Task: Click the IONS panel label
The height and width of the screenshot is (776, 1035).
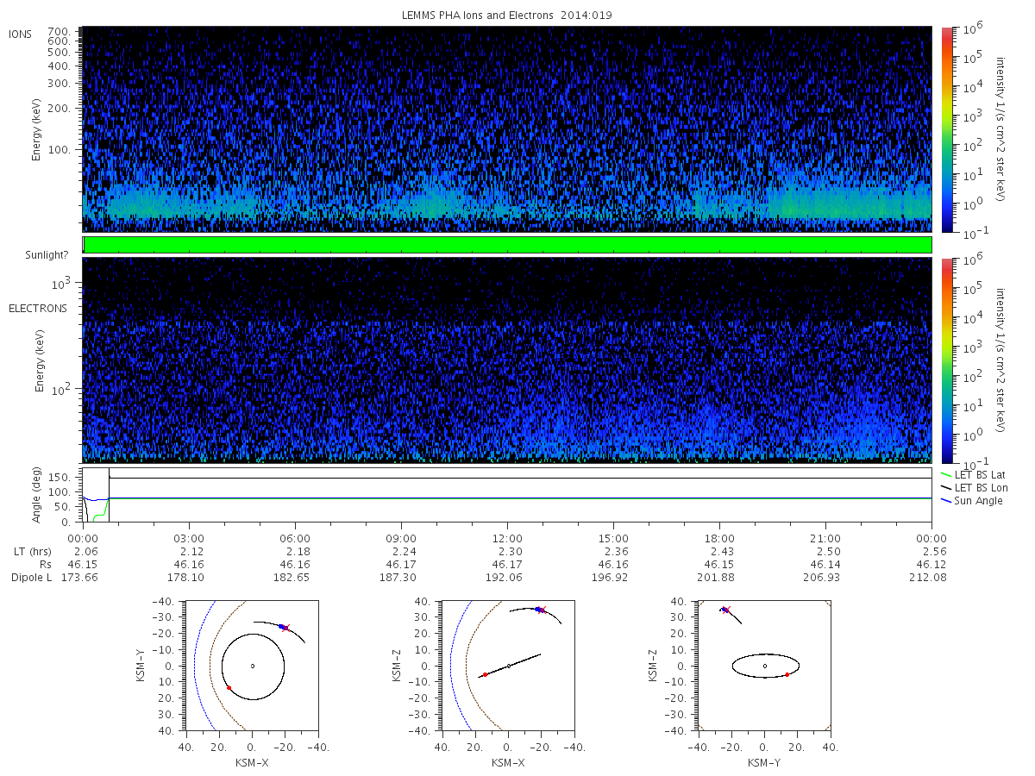Action: [21, 34]
